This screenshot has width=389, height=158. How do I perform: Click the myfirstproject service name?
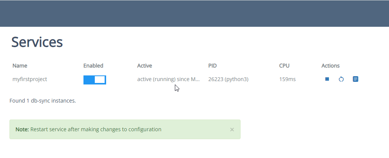click(30, 79)
